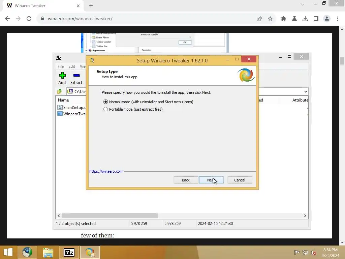The height and width of the screenshot is (259, 345).
Task: Click the Action Center flag icon
Action: [x=297, y=252]
